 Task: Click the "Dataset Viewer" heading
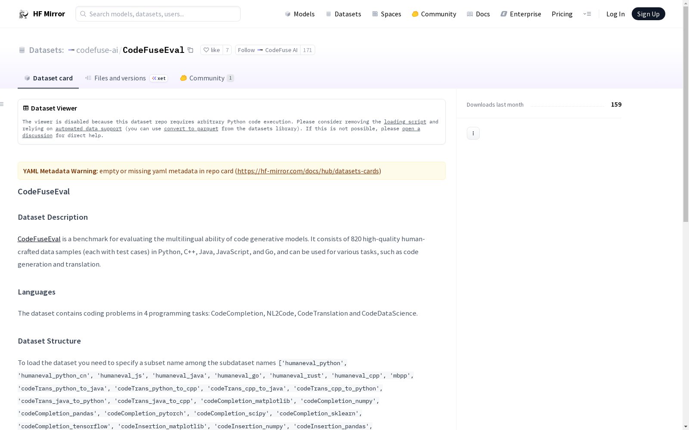click(x=54, y=108)
